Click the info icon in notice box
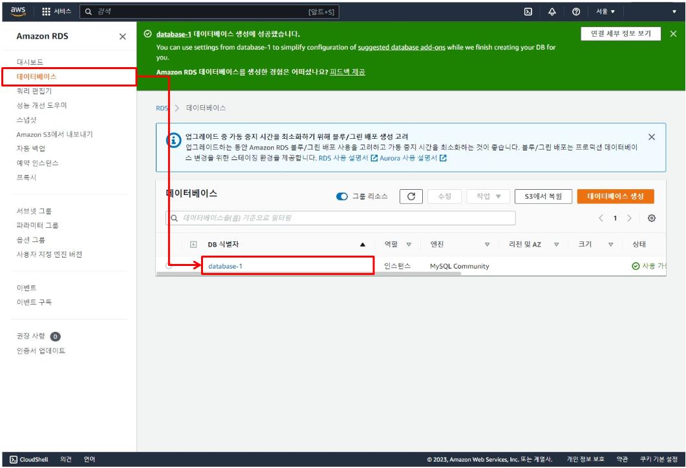The image size is (686, 468). pyautogui.click(x=174, y=140)
